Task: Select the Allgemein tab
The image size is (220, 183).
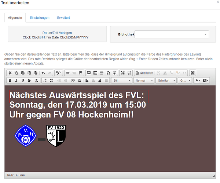Action: 15,18
